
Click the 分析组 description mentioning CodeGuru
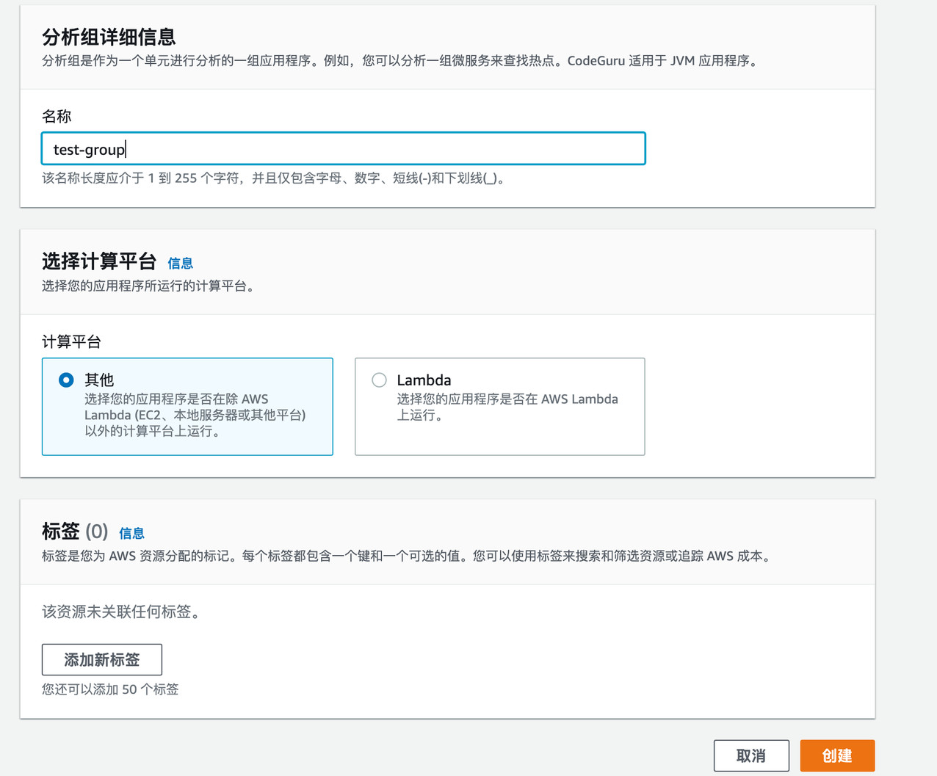pos(401,61)
